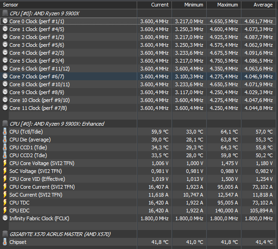Click the 140,000 A maximum value of CPU EDC
This screenshot has height=249, width=278.
coord(226,211)
